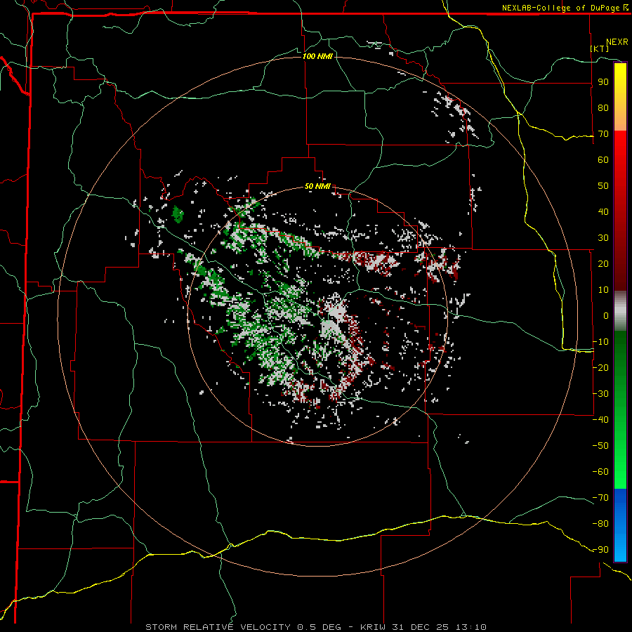632x632 pixels.
Task: Click the -60 value on velocity scale
Action: pyautogui.click(x=600, y=472)
